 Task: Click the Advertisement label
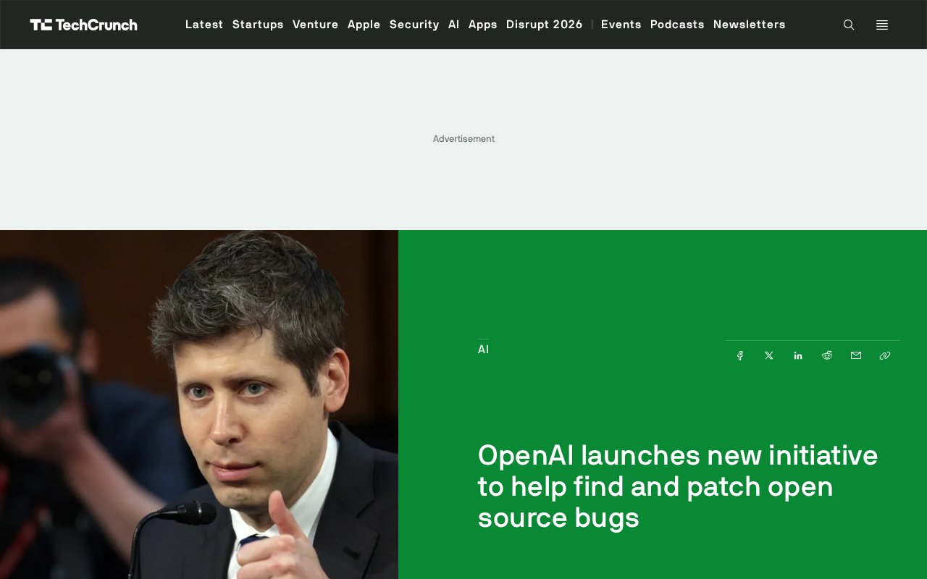(x=463, y=139)
